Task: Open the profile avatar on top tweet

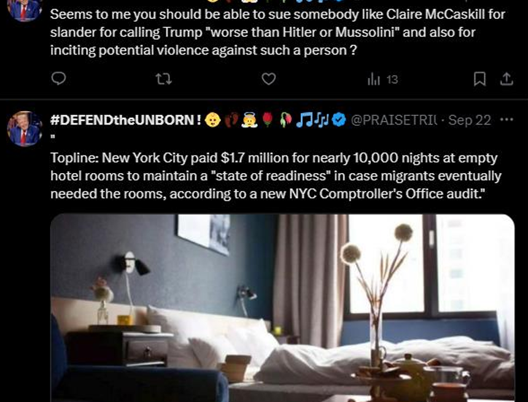Action: coord(24,10)
